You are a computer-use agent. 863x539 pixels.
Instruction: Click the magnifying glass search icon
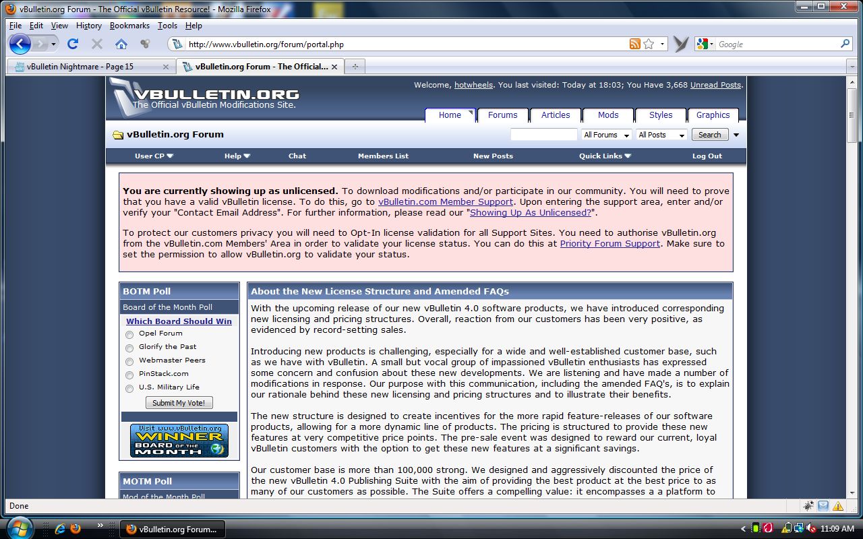(845, 44)
